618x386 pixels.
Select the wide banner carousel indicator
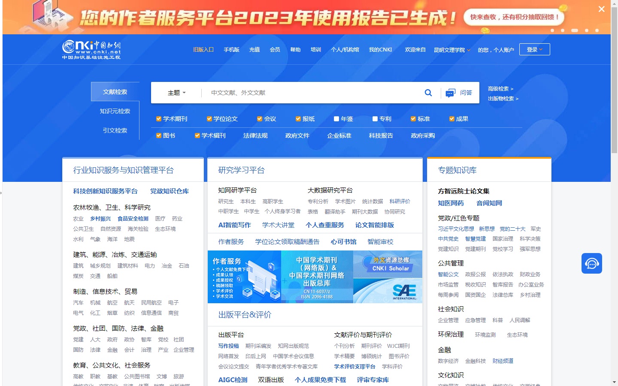pos(575,30)
